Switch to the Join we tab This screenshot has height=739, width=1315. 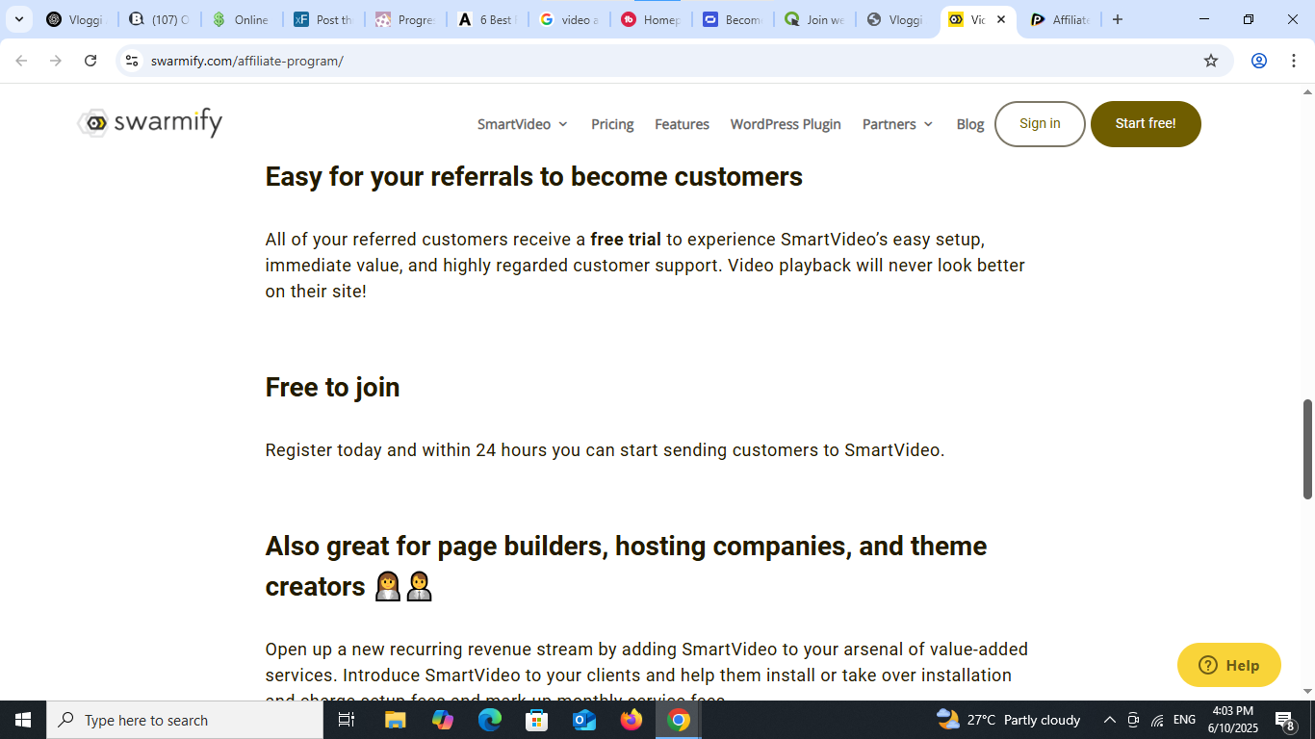[815, 19]
